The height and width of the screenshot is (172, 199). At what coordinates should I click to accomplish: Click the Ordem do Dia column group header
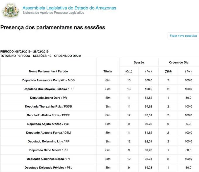coord(179,63)
